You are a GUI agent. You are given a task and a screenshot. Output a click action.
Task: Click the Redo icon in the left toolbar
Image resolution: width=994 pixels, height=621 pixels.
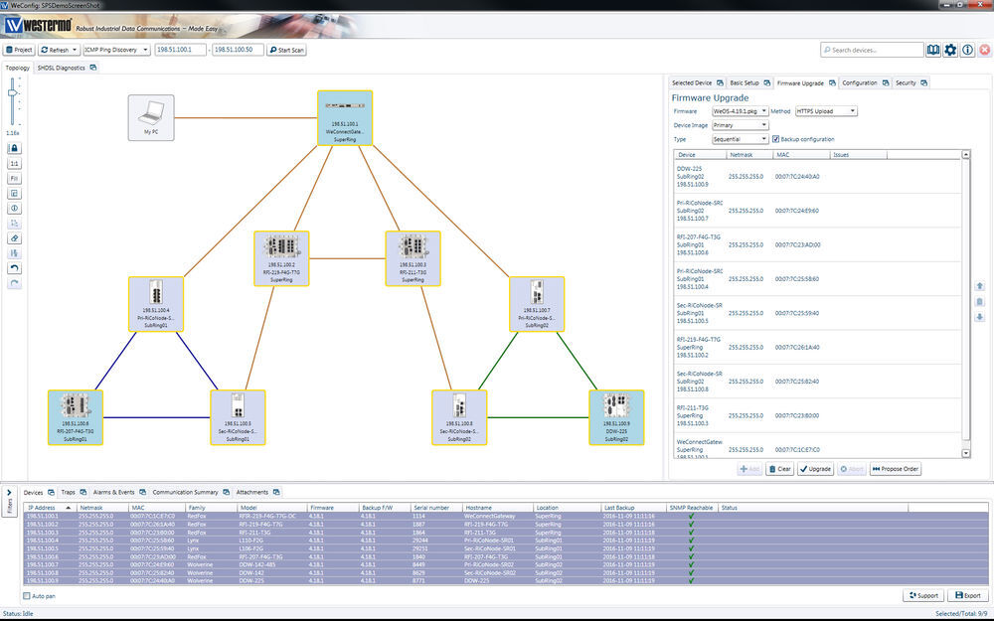point(12,279)
